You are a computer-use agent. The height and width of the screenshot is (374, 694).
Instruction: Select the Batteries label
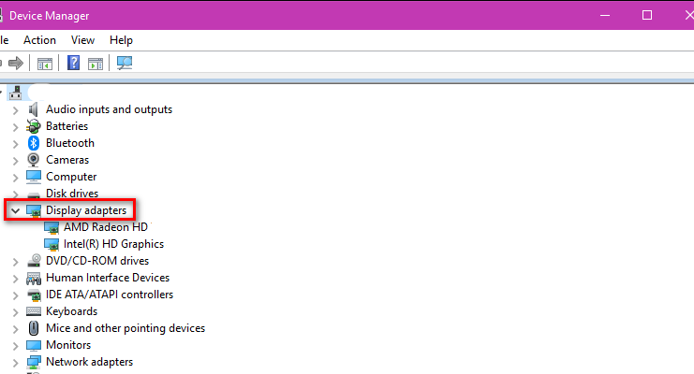(x=66, y=126)
